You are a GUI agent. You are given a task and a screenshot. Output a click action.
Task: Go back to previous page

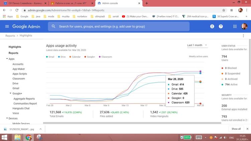coord(4,10)
